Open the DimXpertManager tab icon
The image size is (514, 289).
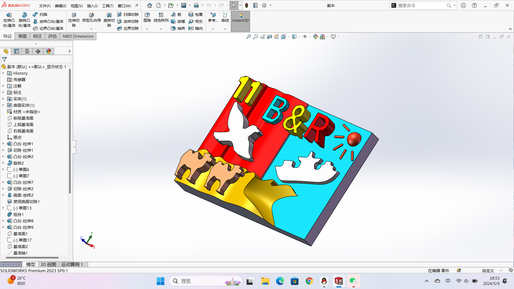click(x=38, y=51)
